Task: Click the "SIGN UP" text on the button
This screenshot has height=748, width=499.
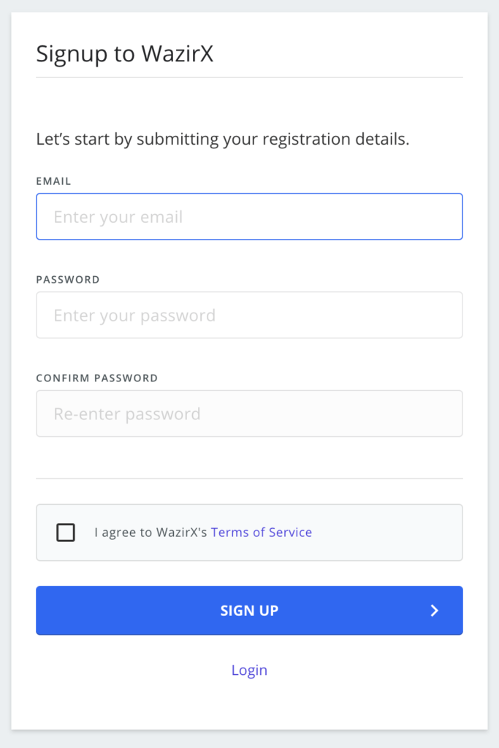Action: click(249, 611)
